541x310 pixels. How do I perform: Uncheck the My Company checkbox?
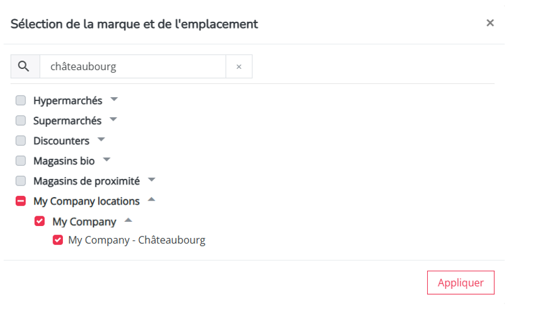point(40,221)
